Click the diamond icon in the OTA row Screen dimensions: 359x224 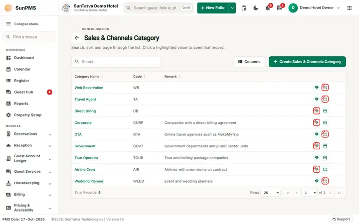pos(317,134)
